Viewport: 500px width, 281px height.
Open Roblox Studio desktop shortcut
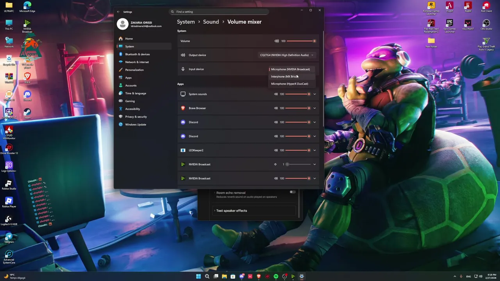(9, 185)
